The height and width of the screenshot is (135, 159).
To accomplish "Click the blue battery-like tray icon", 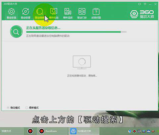I will coord(144,131).
